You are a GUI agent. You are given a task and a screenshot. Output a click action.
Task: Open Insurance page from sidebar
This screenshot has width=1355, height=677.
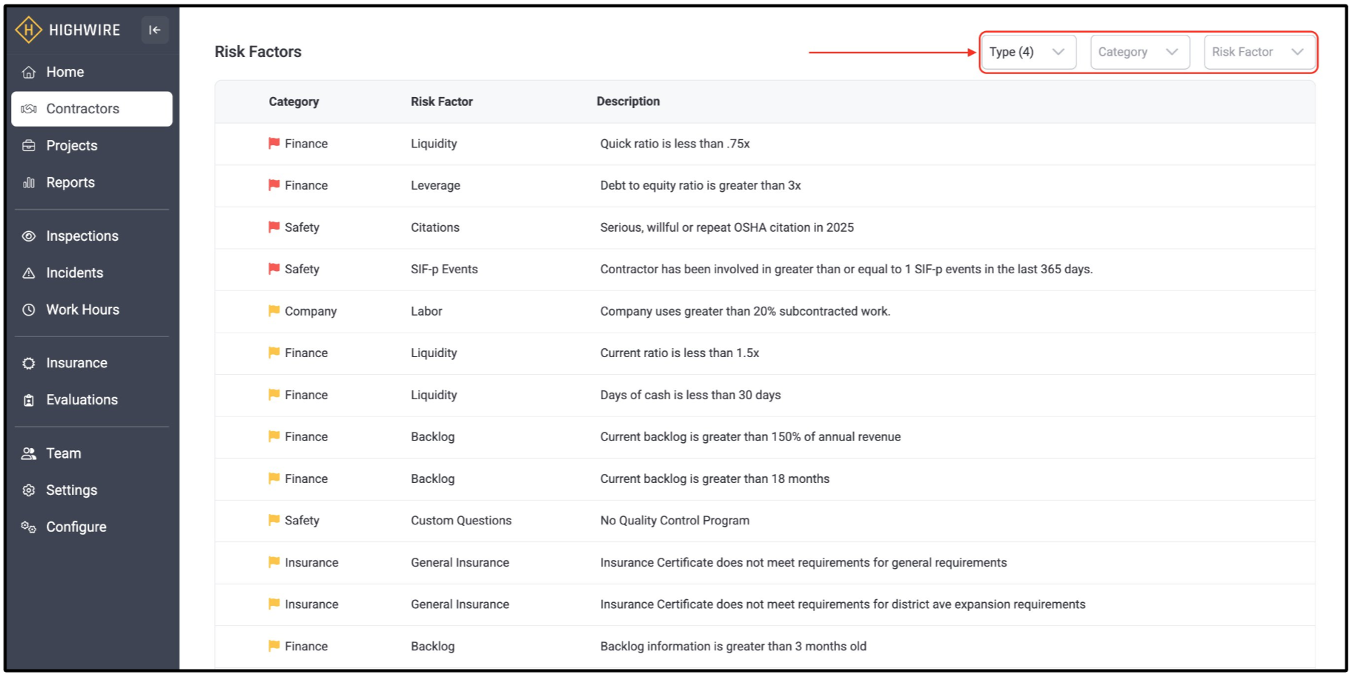click(x=92, y=364)
